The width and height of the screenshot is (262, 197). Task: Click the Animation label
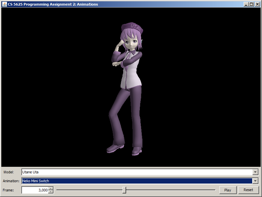(11, 181)
